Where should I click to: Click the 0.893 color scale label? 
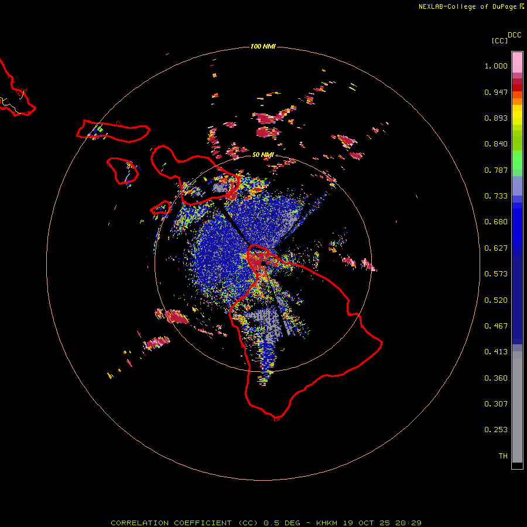496,118
